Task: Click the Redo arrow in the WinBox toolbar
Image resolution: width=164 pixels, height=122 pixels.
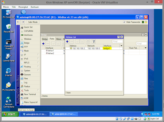Action: coord(23,22)
